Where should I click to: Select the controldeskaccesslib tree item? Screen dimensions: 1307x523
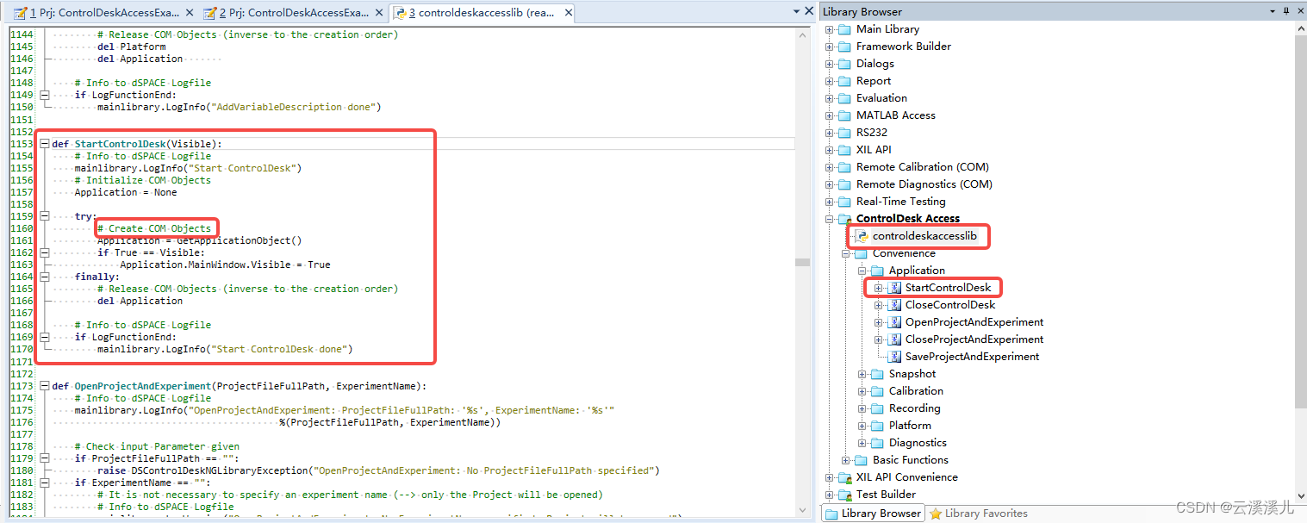pos(924,236)
